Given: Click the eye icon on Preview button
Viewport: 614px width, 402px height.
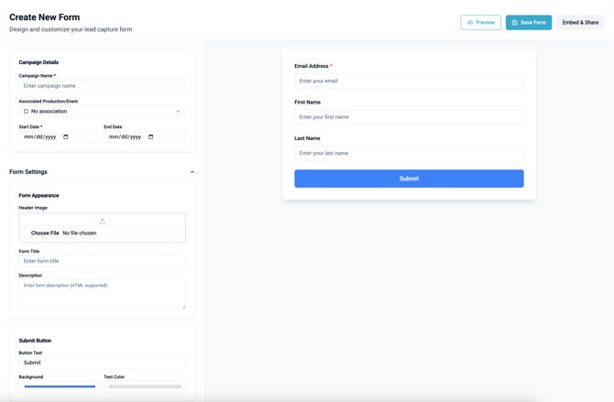Looking at the screenshot, I should click(470, 23).
